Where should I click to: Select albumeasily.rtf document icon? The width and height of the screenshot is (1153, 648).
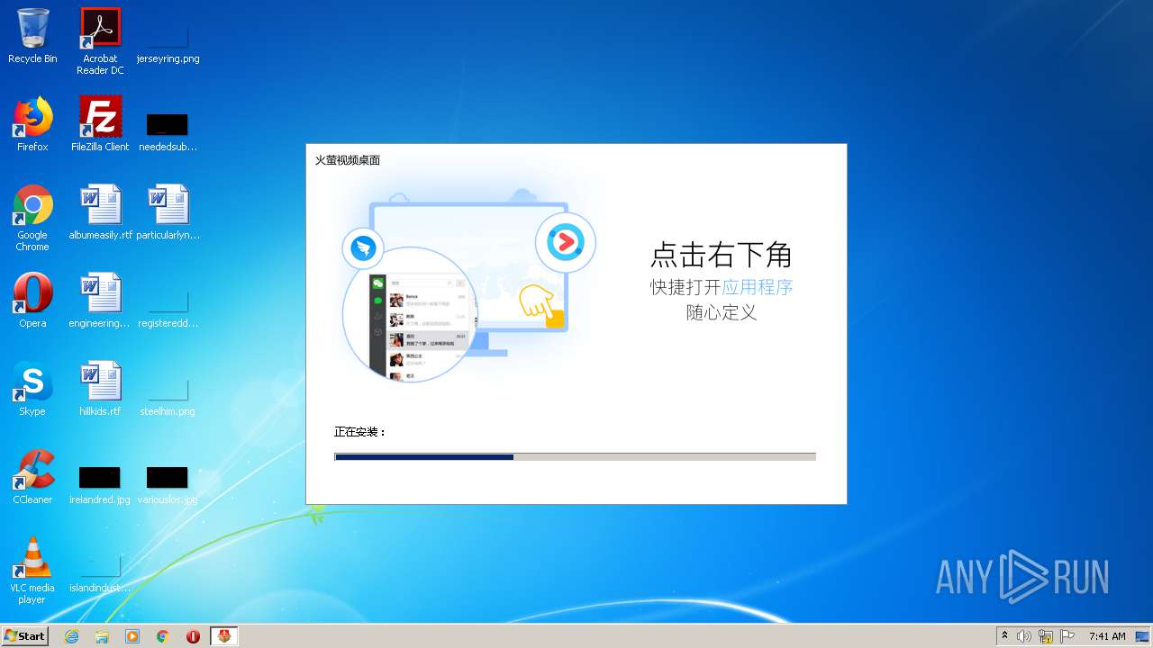[x=100, y=212]
